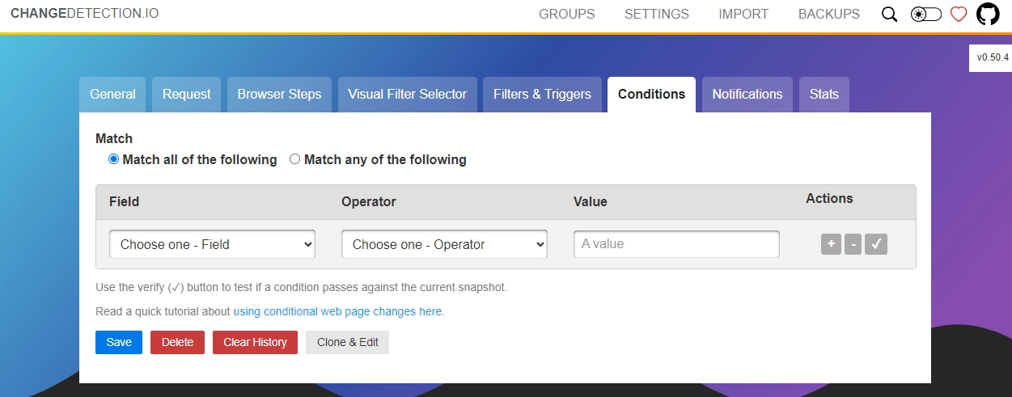Expand the 'Choose one - Field' dropdown
Screen dimensions: 1012x397
[212, 244]
